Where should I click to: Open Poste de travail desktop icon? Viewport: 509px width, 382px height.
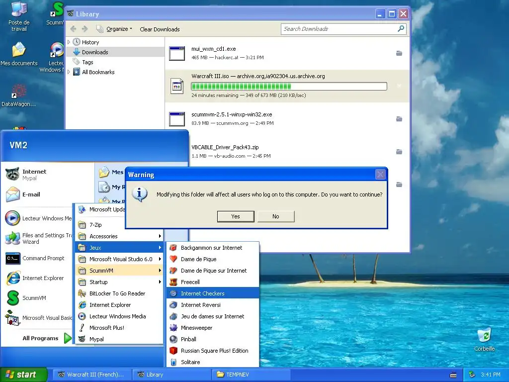click(x=19, y=16)
